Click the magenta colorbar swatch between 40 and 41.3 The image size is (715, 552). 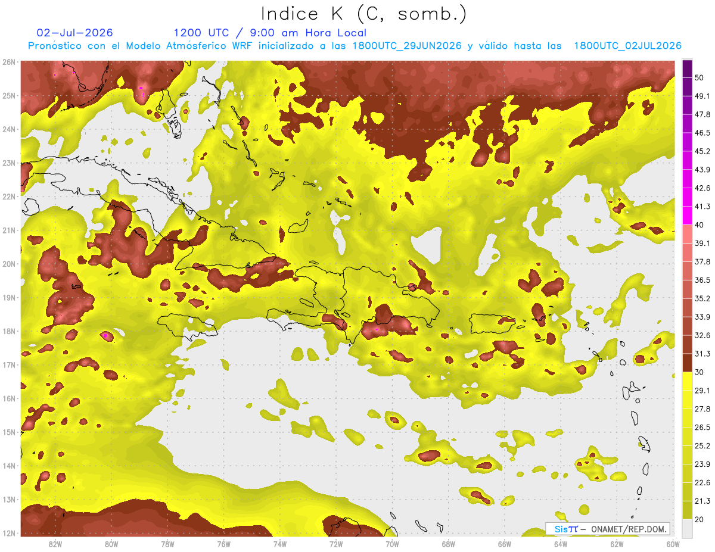(688, 216)
